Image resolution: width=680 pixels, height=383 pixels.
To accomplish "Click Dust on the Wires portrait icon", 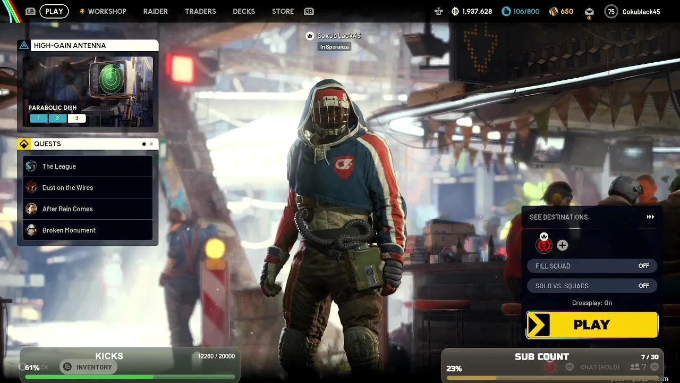I will click(31, 187).
